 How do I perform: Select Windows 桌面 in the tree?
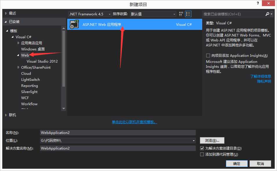33,49
